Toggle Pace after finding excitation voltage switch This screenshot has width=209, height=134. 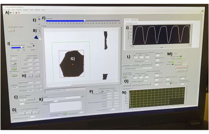(x=125, y=77)
